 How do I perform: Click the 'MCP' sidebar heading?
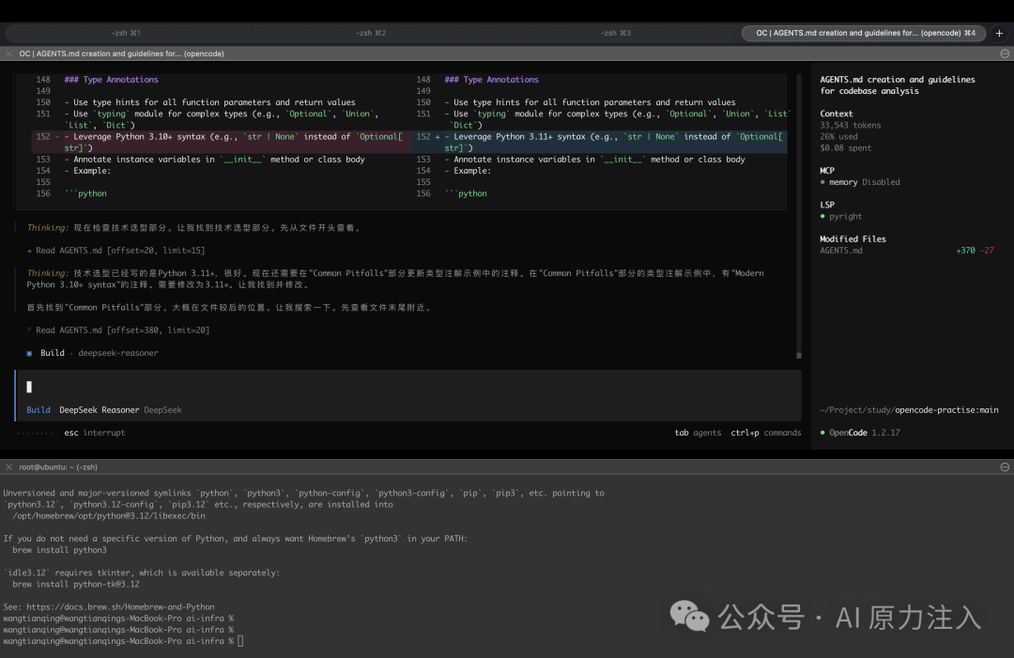tap(827, 171)
